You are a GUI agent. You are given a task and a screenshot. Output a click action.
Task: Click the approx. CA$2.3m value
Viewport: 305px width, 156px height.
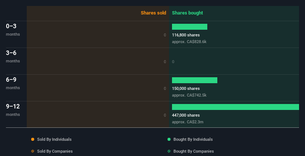tap(188, 122)
